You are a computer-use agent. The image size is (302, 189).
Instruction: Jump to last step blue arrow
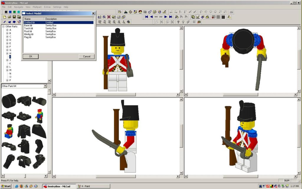(x=171, y=17)
